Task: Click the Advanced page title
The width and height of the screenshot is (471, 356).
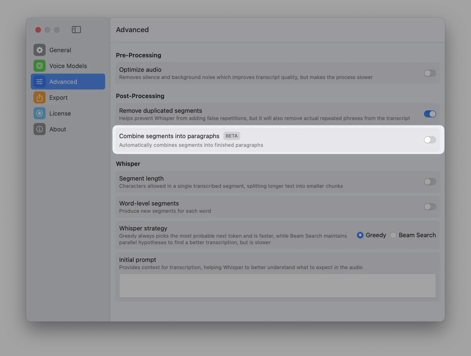Action: pyautogui.click(x=132, y=30)
